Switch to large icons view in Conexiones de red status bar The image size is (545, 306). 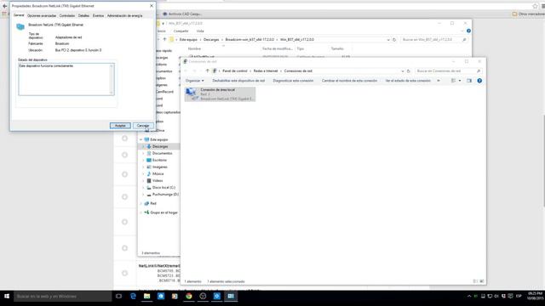pos(482,281)
